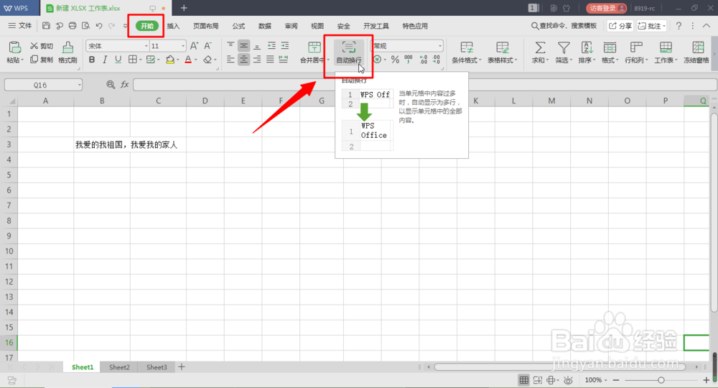This screenshot has height=388, width=718.
Task: Decrease the font size with A-
Action: tap(208, 46)
